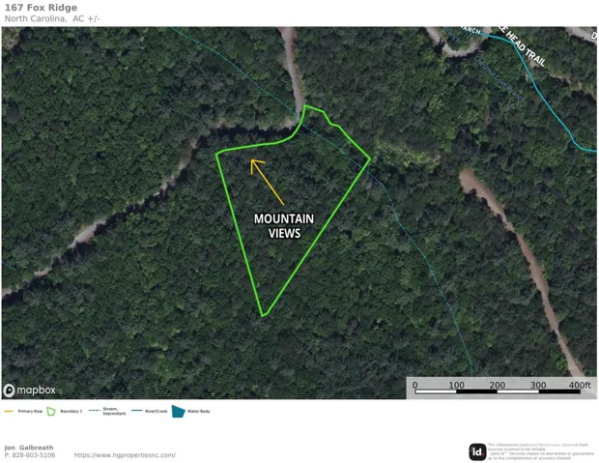This screenshot has width=599, height=463.
Task: Click the North Carolina AC subtitle text
Action: coord(52,18)
